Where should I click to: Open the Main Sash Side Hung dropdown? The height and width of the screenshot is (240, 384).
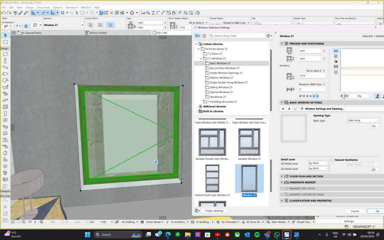363,120
